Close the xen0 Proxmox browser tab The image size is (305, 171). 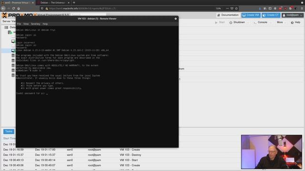point(33,3)
